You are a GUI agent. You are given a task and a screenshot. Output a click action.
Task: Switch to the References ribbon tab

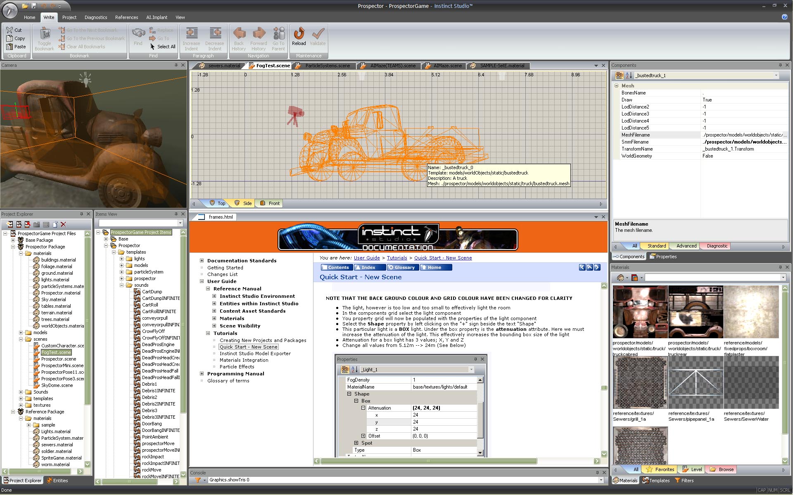pos(126,17)
